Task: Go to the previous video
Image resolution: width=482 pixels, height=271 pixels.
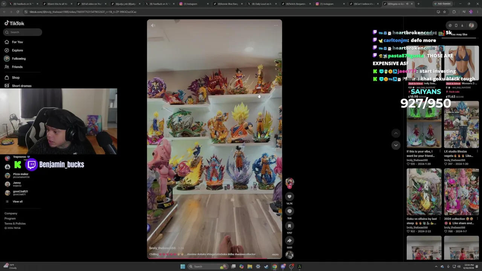Action: (x=396, y=133)
